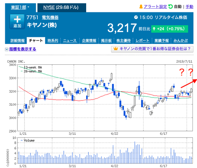Click キヤノン(株) company name
197x168 pixels.
pyautogui.click(x=42, y=25)
